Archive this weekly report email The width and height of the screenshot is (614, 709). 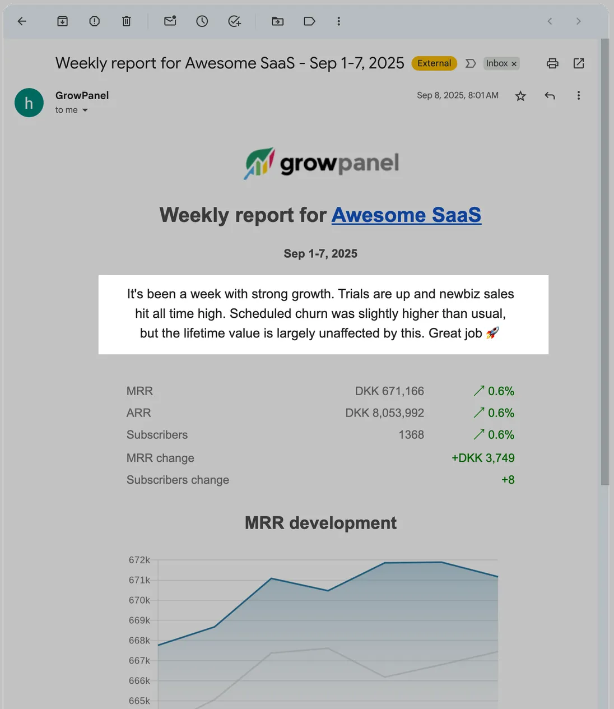coord(62,21)
